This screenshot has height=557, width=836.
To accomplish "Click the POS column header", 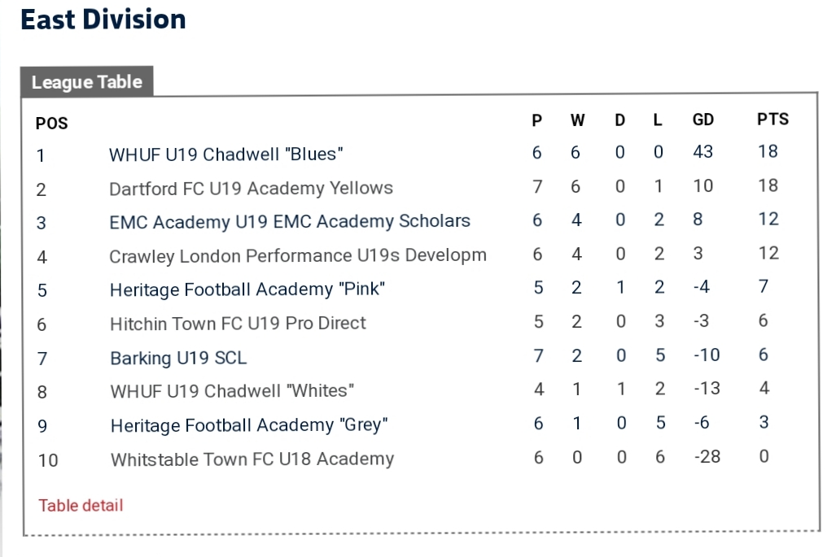I will [x=52, y=124].
